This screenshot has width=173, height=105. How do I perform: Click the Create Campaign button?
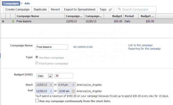click(17, 9)
